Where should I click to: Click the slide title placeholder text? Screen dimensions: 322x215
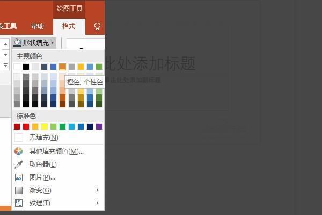149,63
